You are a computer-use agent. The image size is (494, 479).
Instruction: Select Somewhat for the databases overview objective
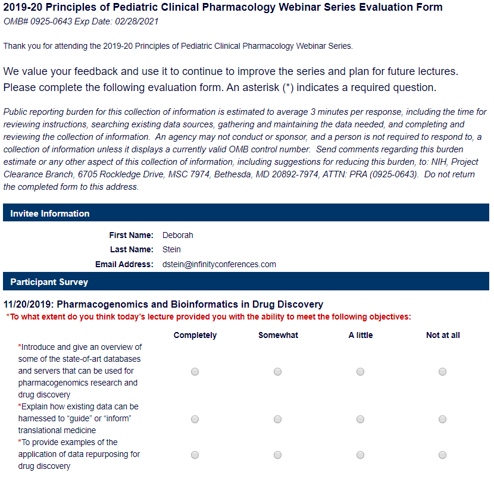tap(277, 371)
